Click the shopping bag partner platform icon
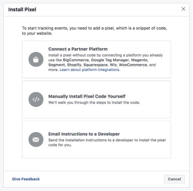 36,59
